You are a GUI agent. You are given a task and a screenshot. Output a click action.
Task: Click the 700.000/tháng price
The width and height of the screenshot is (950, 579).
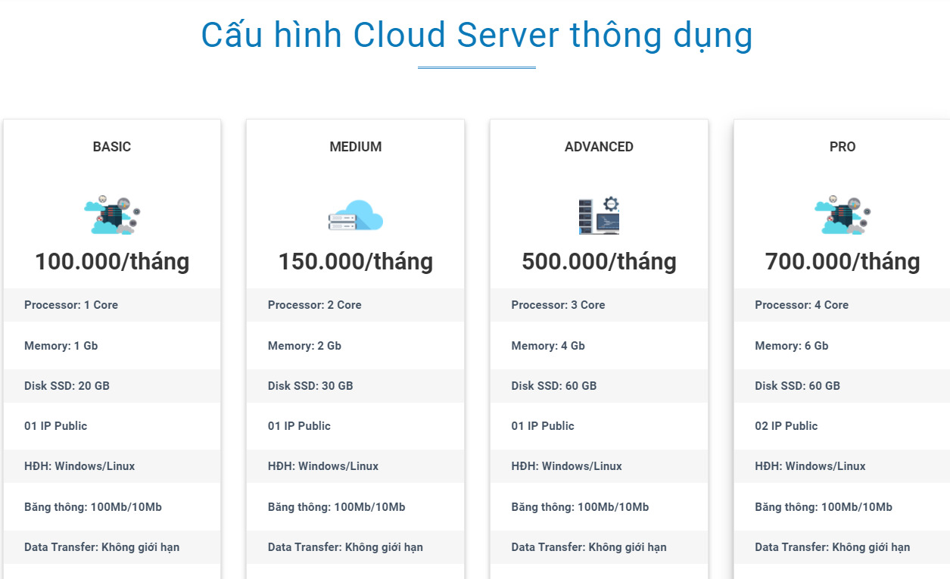843,262
